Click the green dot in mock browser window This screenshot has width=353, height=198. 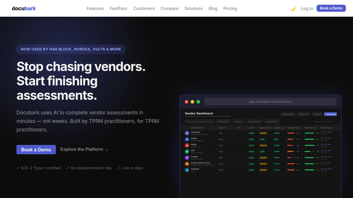198,102
